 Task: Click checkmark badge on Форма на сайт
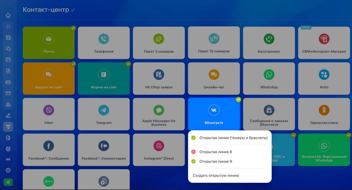pos(128,64)
